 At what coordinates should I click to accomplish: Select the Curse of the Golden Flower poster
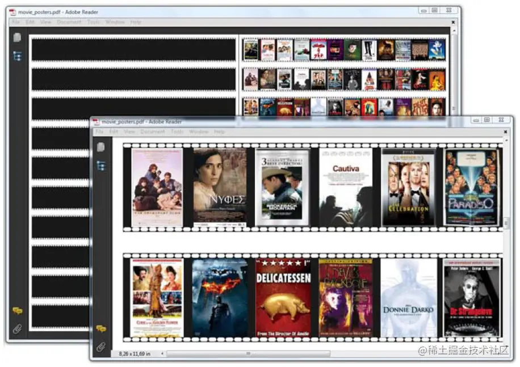click(157, 298)
